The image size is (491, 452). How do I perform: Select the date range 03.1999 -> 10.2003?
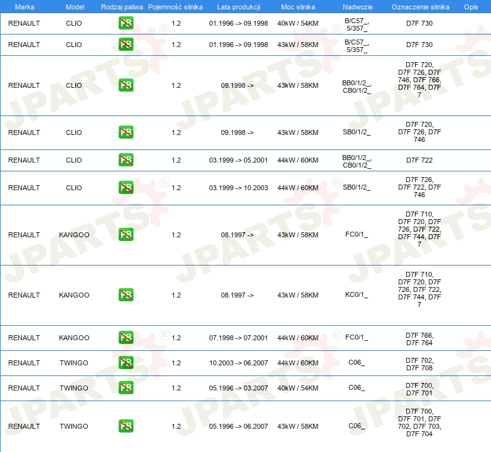pos(239,188)
